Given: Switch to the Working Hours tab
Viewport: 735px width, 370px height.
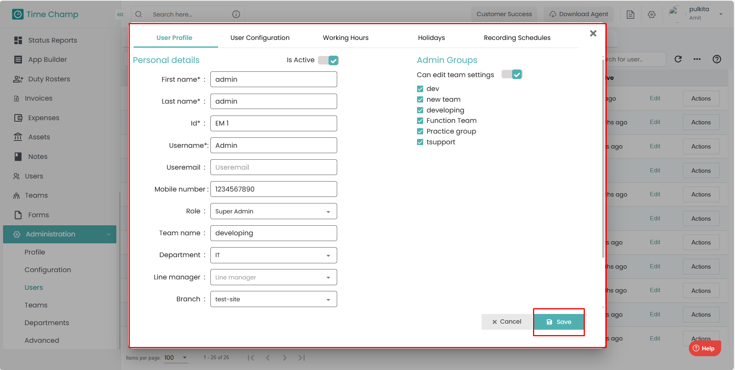Looking at the screenshot, I should click(346, 38).
